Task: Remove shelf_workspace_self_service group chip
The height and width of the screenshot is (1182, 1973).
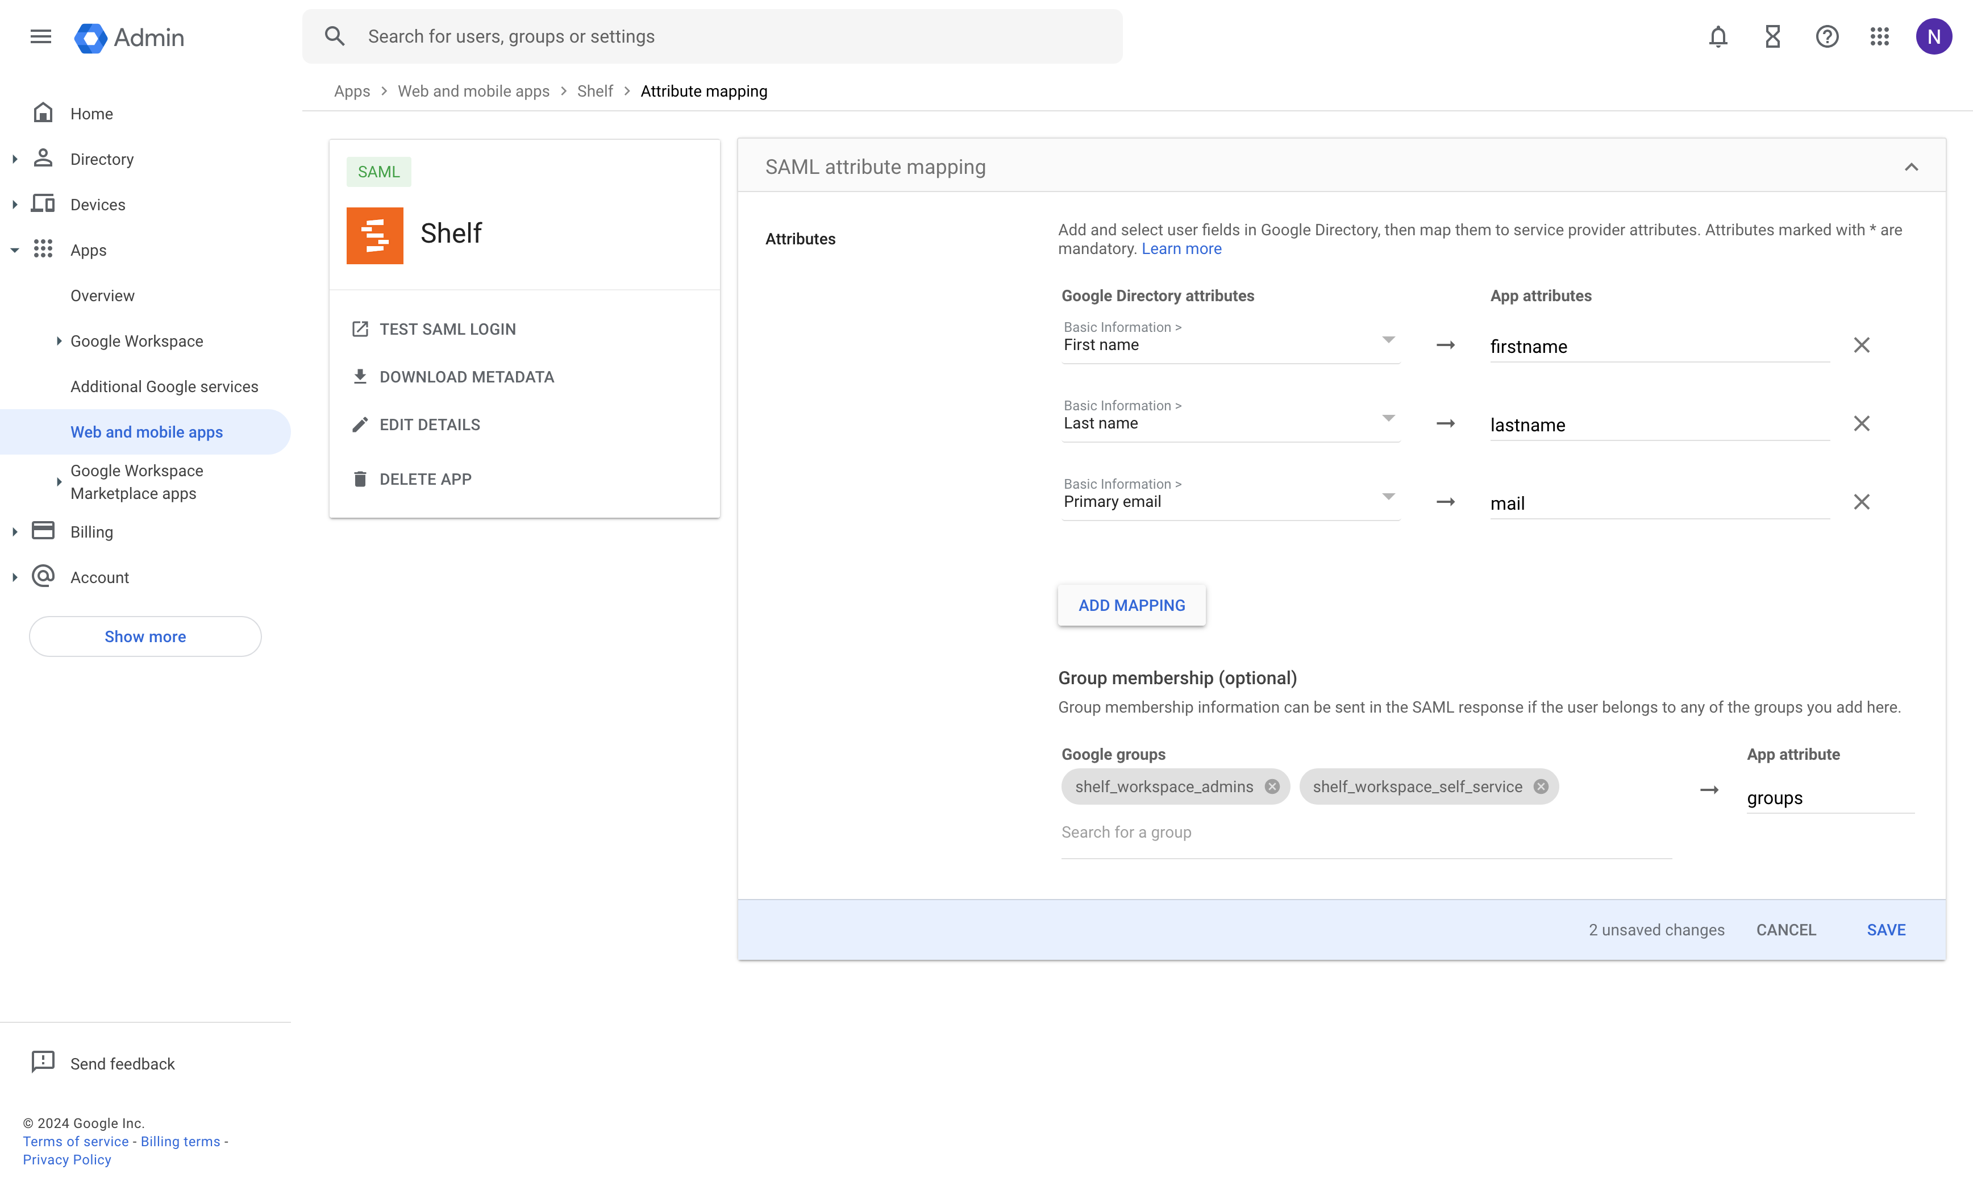Action: 1541,787
